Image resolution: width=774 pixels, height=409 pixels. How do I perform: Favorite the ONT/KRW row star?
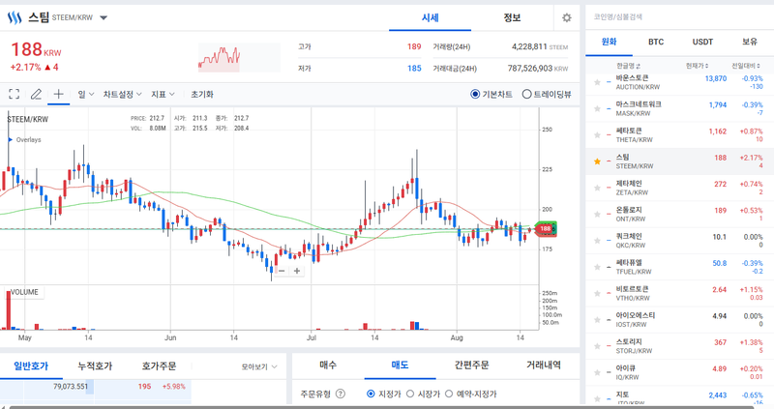tap(597, 214)
